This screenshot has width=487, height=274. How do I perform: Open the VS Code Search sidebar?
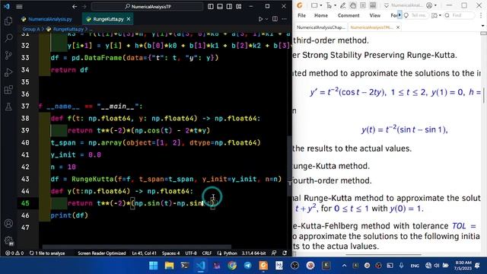pos(8,38)
